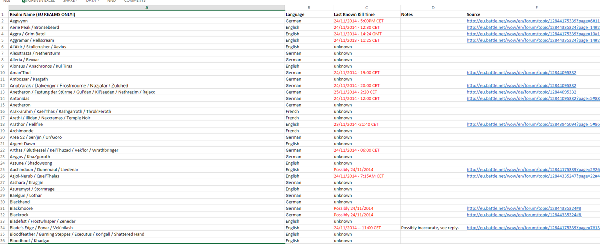The height and width of the screenshot is (244, 600).
Task: Select 'Bladefist / Frostwhisper / Zenedar' cell
Action: [x=146, y=221]
